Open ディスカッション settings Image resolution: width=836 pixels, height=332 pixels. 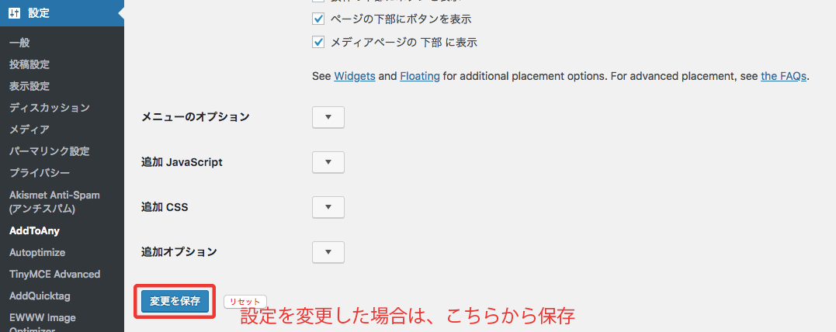tap(50, 108)
